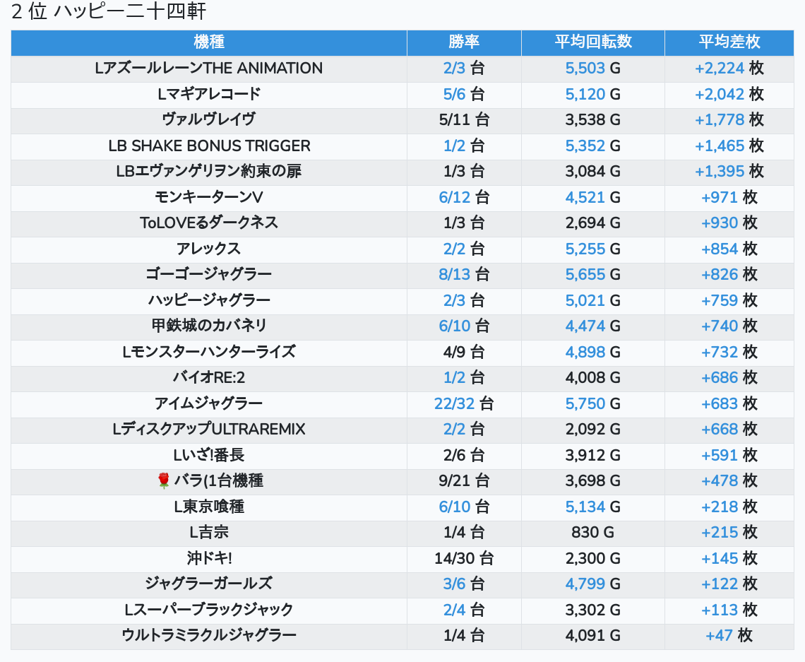Click the L東京喰種 machine name

pos(209,507)
